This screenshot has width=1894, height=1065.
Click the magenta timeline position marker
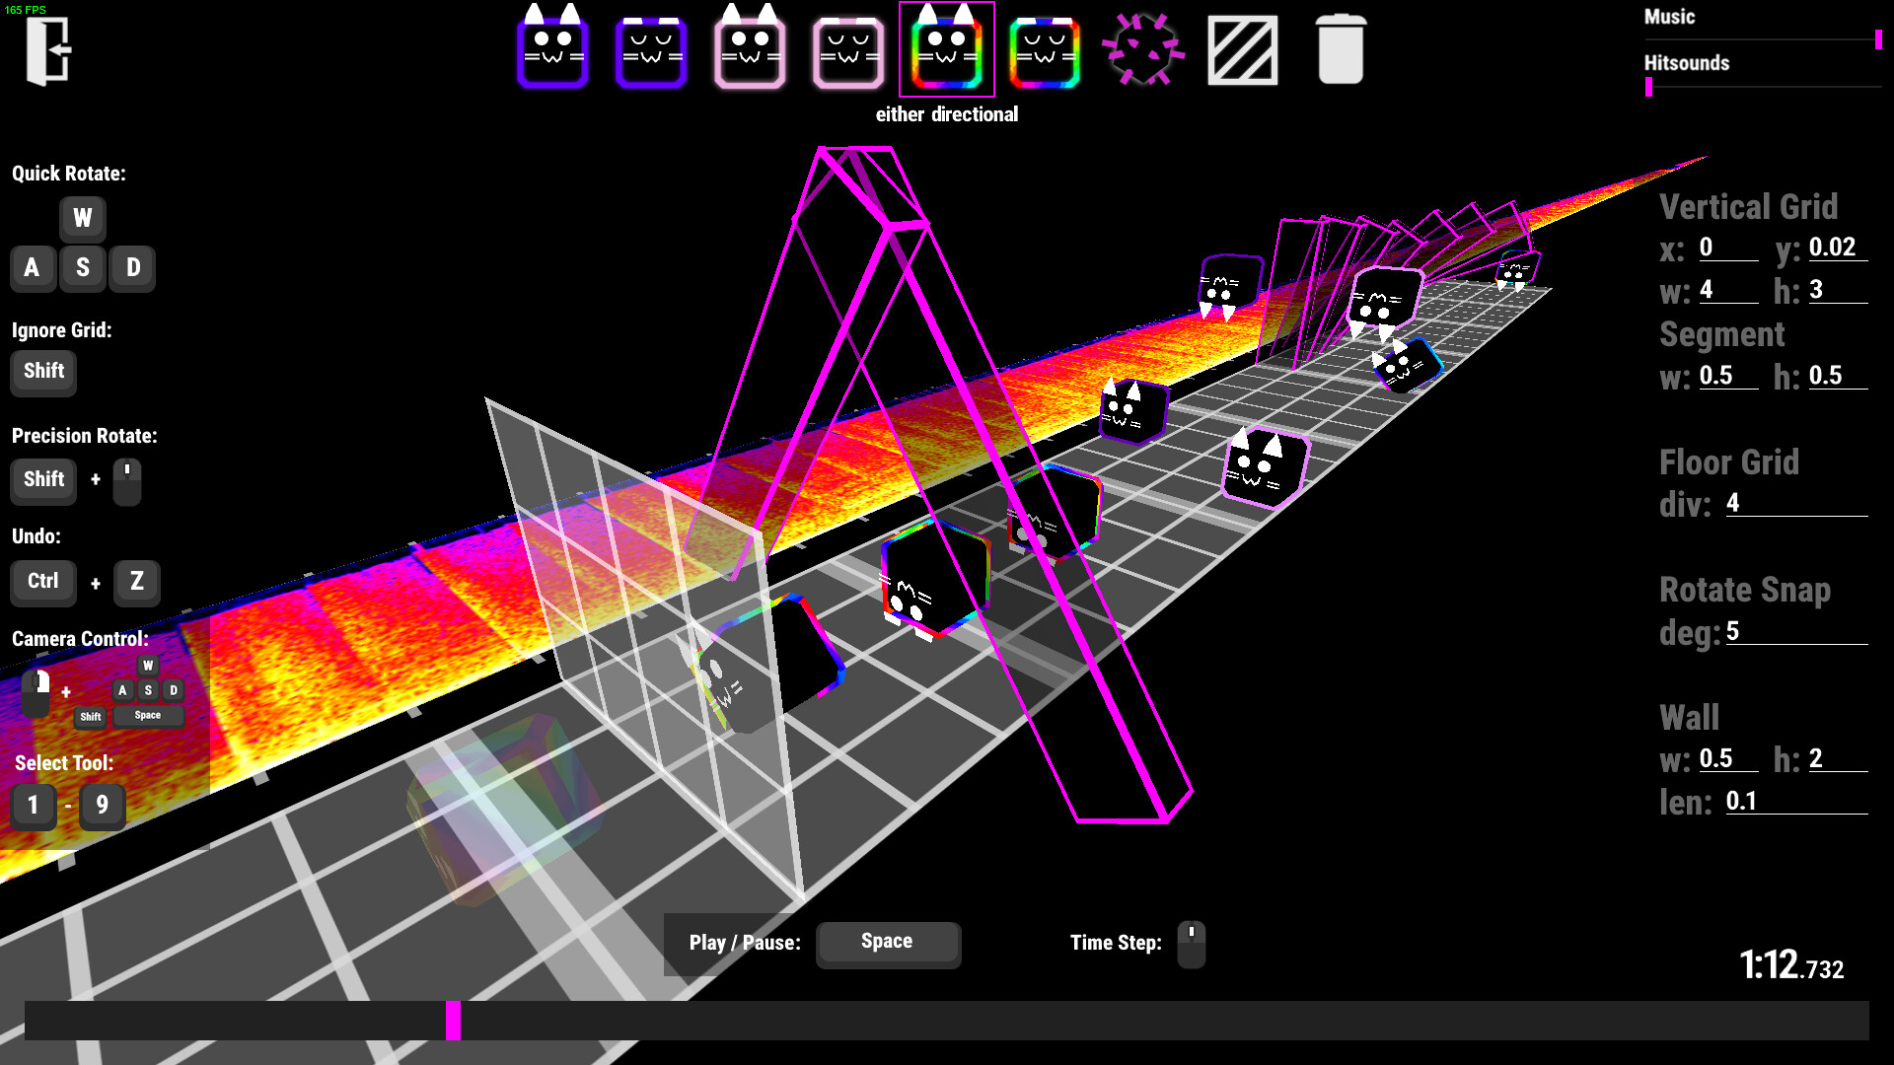[453, 1021]
